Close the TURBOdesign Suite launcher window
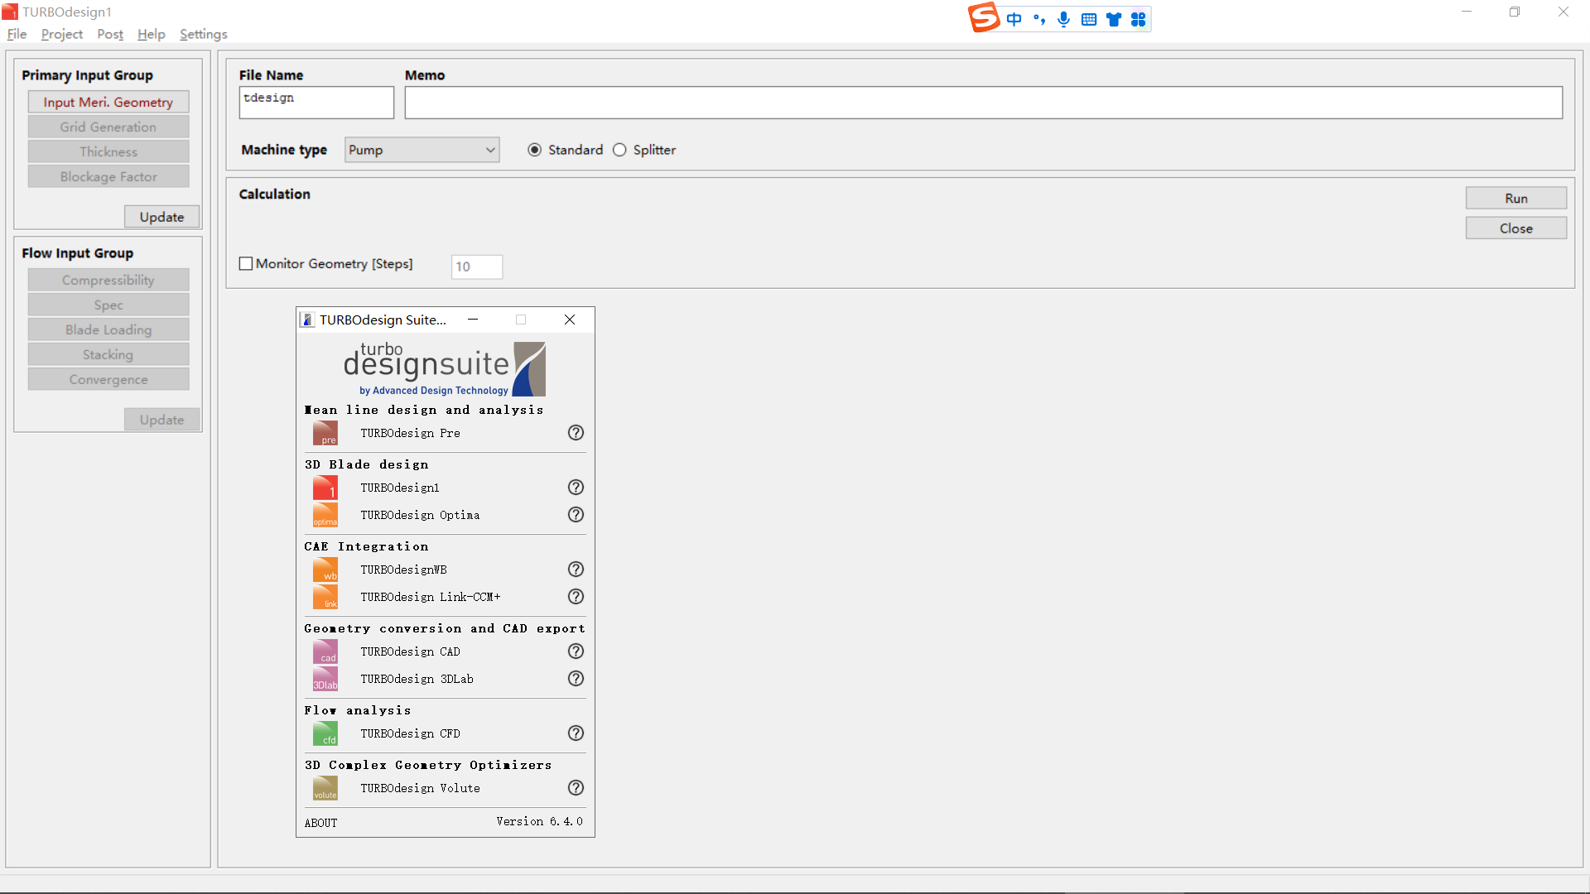Viewport: 1590px width, 894px height. tap(570, 320)
